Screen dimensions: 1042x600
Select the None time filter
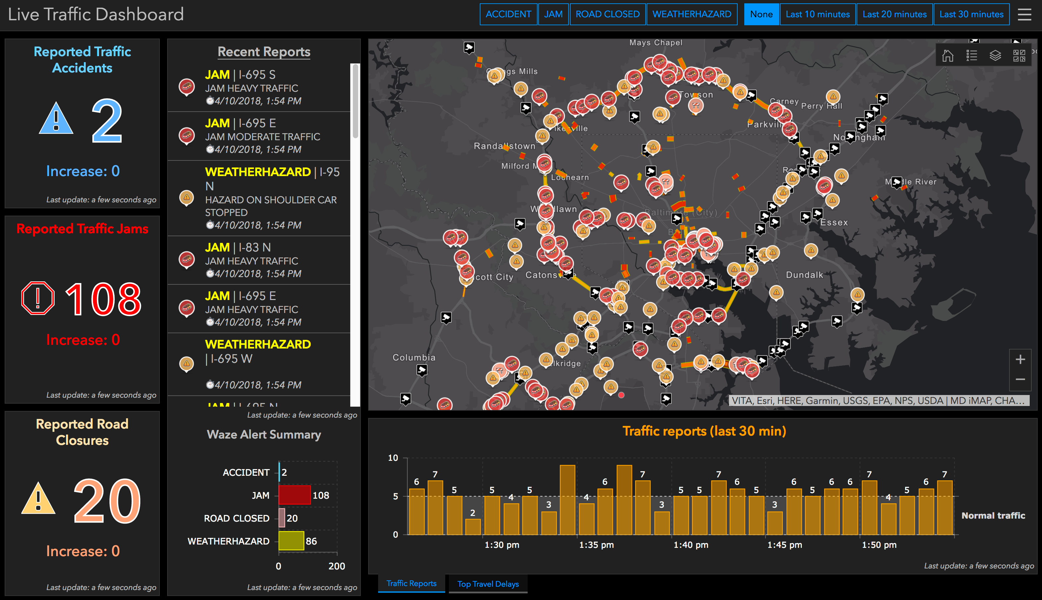tap(762, 14)
